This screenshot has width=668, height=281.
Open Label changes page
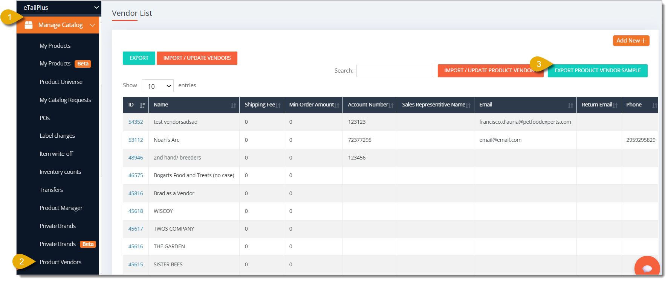tap(57, 135)
